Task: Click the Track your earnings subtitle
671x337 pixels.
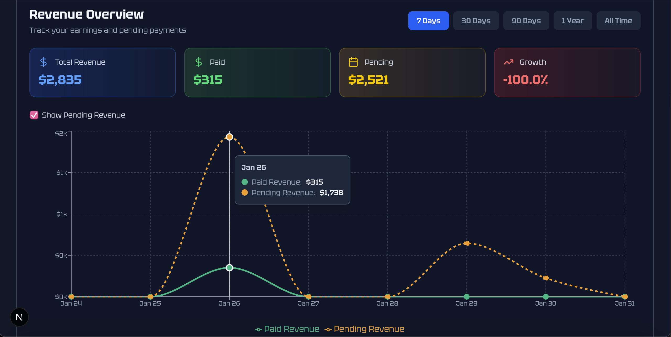Action: (x=108, y=30)
